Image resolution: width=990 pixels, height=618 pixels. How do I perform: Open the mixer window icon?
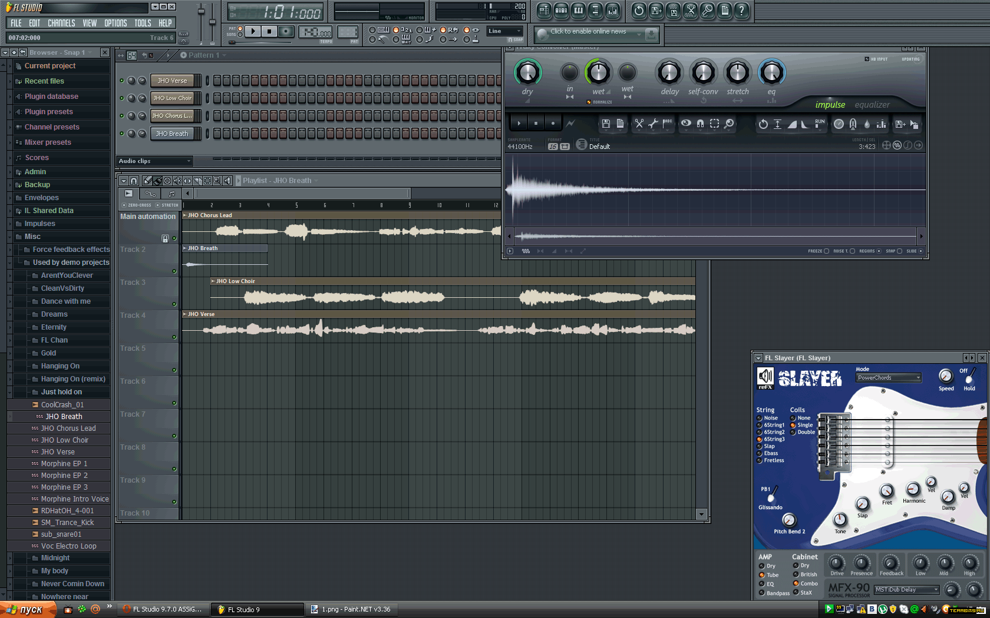(x=612, y=11)
